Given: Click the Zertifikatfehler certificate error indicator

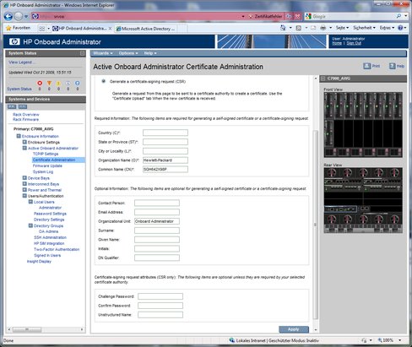Looking at the screenshot, I should [265, 17].
